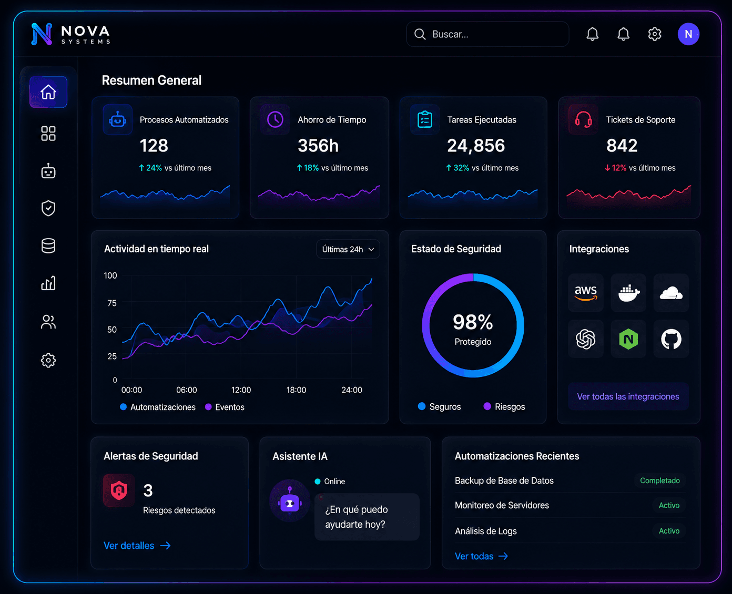Click the second notification bell beside gear
The height and width of the screenshot is (594, 732).
pyautogui.click(x=624, y=34)
